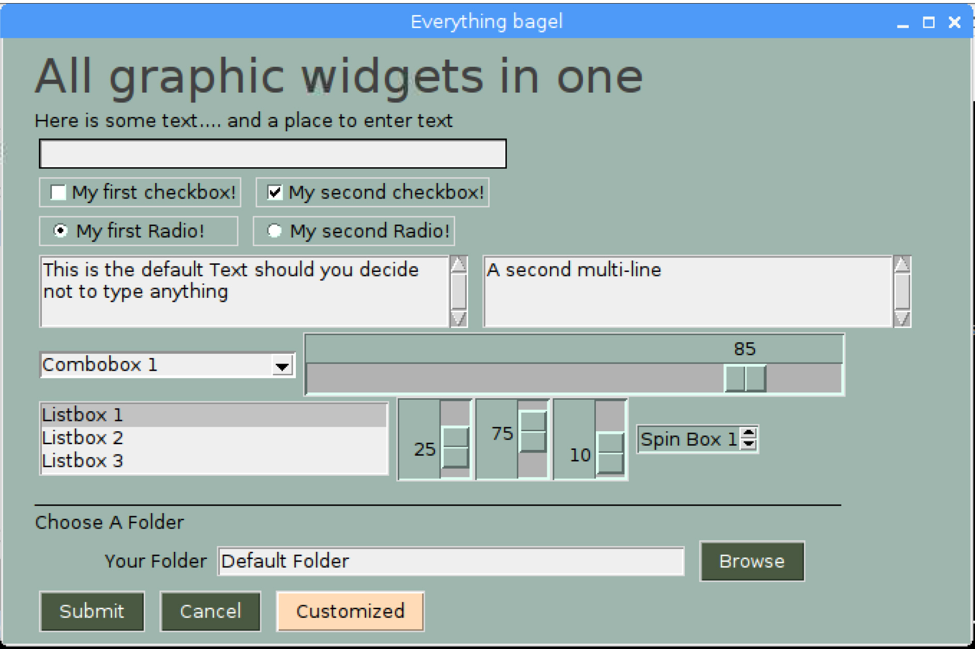Viewport: 975px width, 649px height.
Task: Click inside the "Default Folder" input field
Action: (450, 561)
